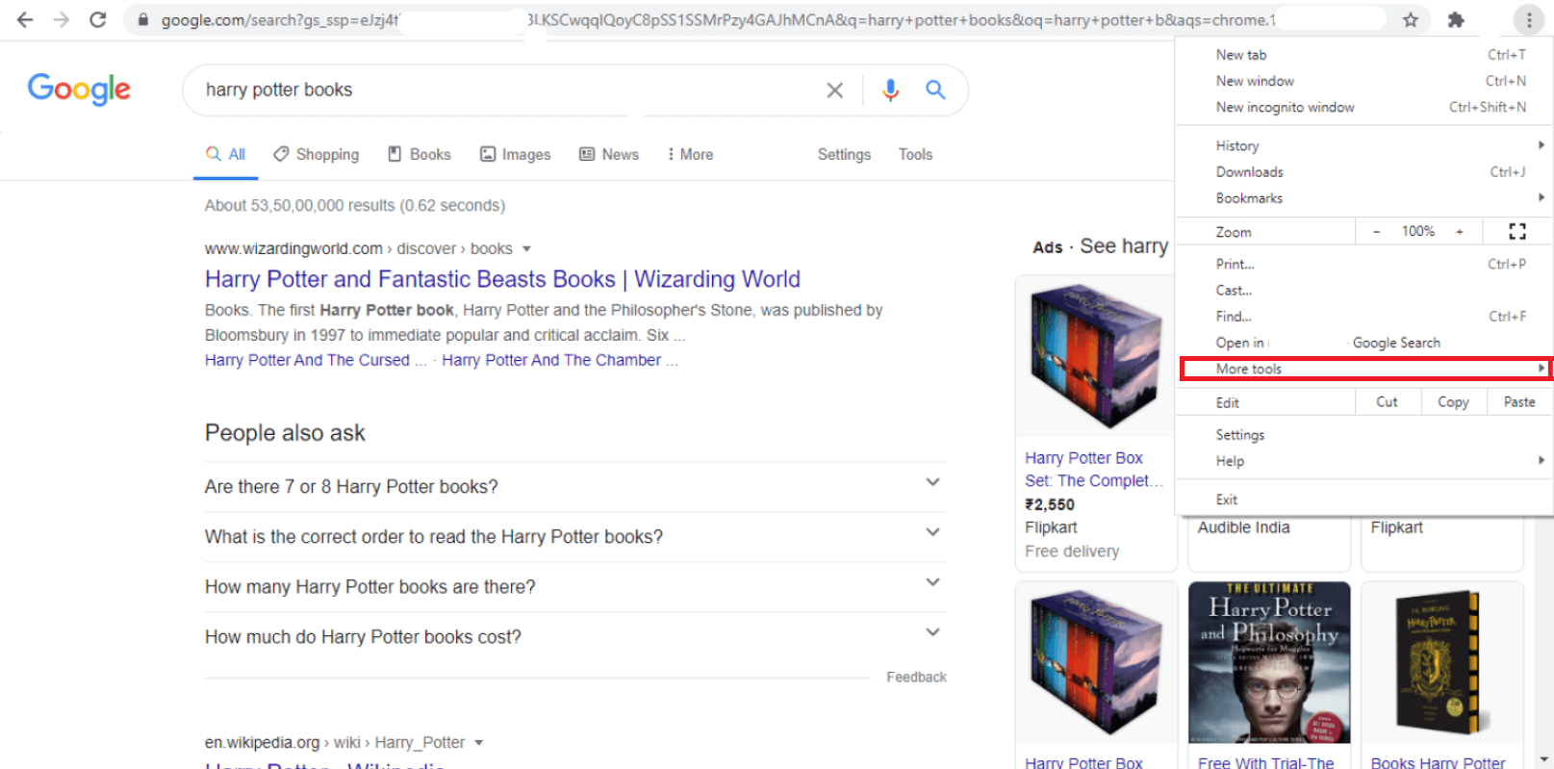Screen dimensions: 1554x769
Task: Switch to the Books tab
Action: 419,154
